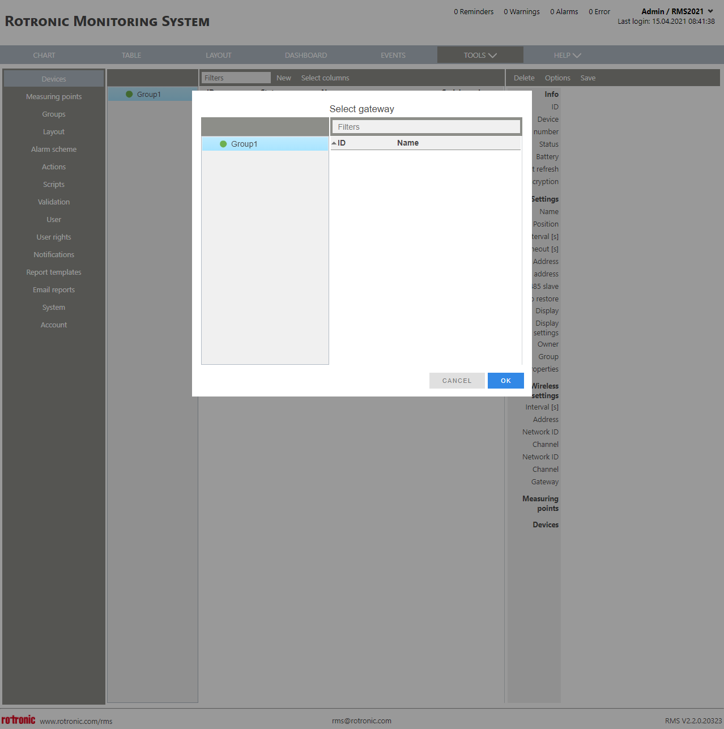The width and height of the screenshot is (724, 729).
Task: Open Measuring points in sidebar
Action: [54, 96]
